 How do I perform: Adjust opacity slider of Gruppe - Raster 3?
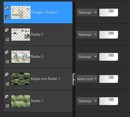(109, 13)
